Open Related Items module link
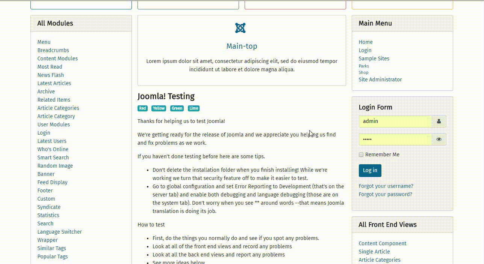484x264 pixels. tap(54, 100)
